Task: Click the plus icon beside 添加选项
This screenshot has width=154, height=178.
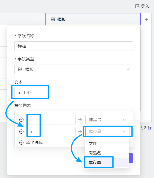Action: point(21,143)
